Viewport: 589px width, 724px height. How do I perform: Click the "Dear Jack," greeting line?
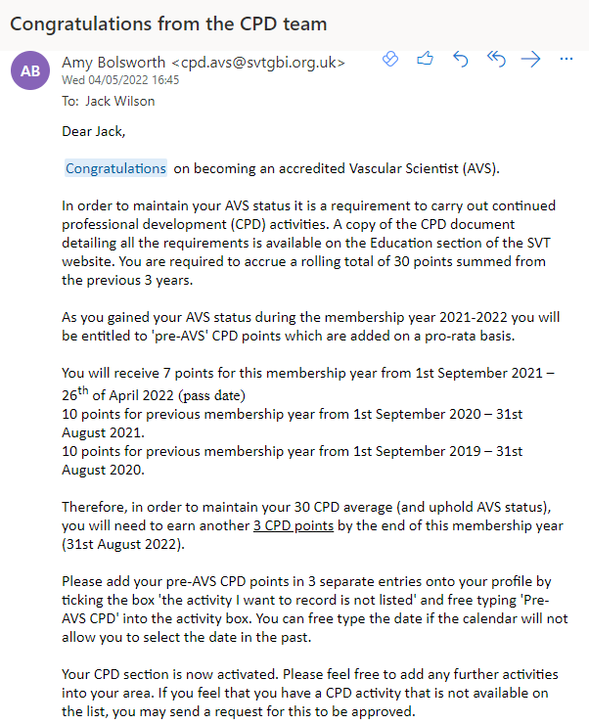(94, 131)
